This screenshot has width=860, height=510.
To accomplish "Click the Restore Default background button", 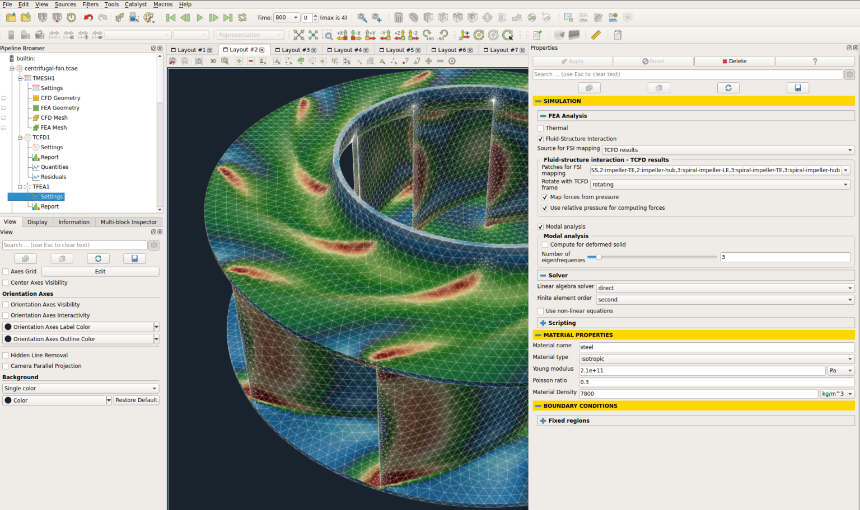I will point(136,400).
